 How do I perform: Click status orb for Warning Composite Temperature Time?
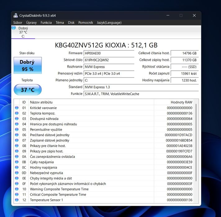(x=17, y=189)
